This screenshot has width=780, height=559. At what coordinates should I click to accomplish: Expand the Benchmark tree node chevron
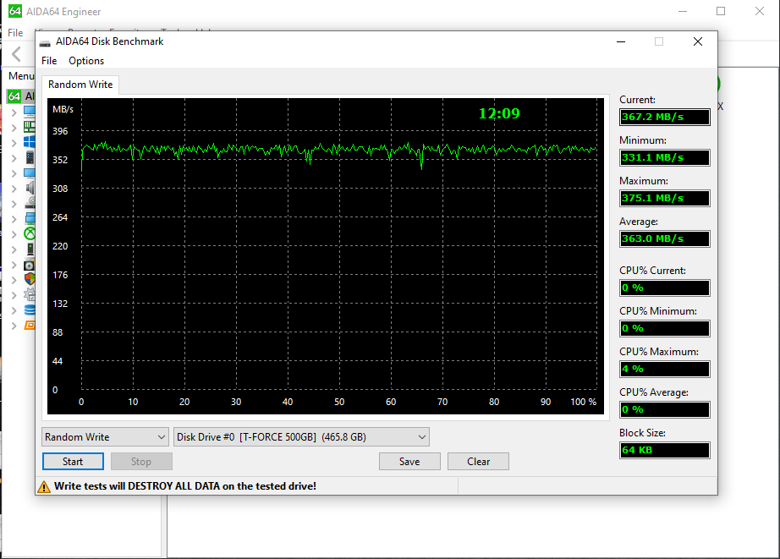[x=14, y=326]
